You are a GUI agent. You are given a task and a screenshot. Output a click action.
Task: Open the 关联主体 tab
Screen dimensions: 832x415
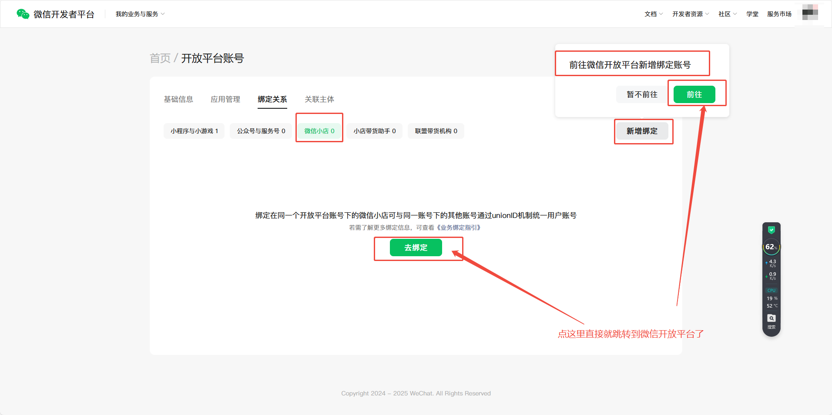[x=319, y=99]
